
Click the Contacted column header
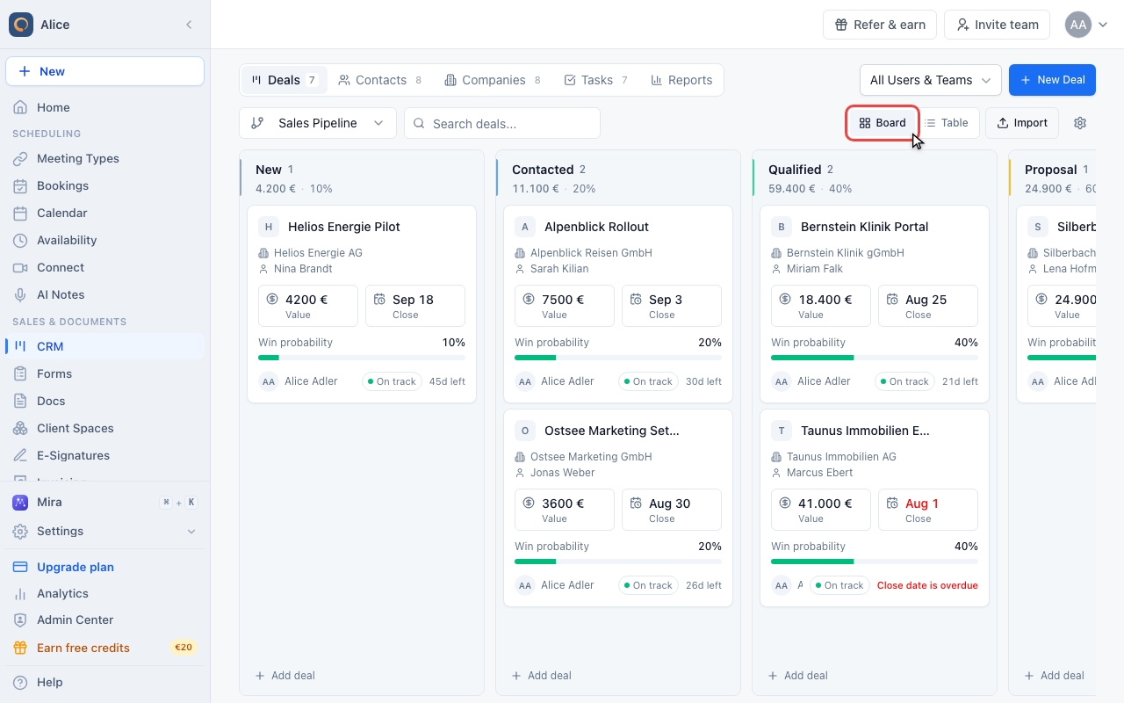tap(618, 178)
